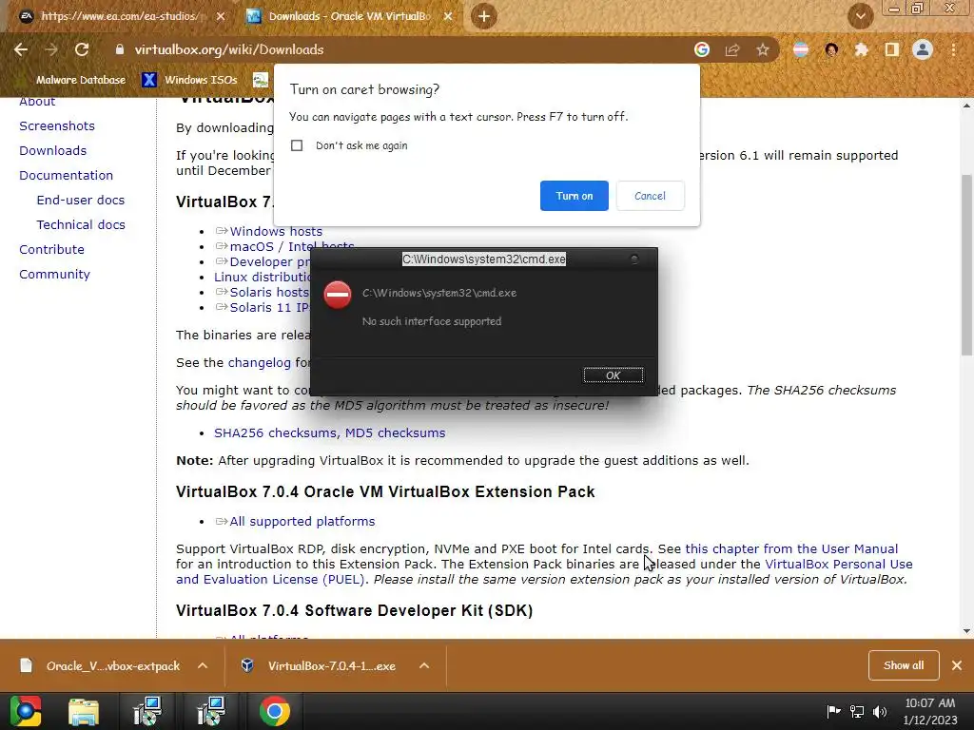This screenshot has width=974, height=730.
Task: Click the page vertical scrollbar thumb
Action: click(966, 264)
